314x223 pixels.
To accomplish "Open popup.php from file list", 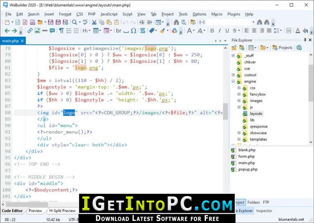I will [248, 169].
